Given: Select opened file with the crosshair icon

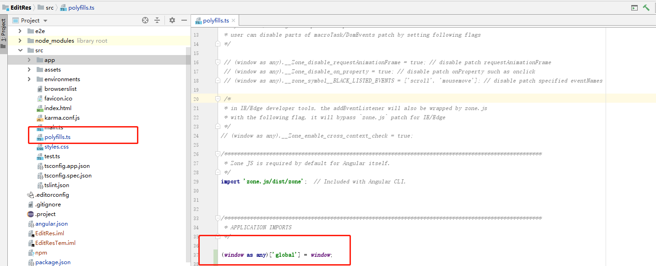Looking at the screenshot, I should [145, 20].
